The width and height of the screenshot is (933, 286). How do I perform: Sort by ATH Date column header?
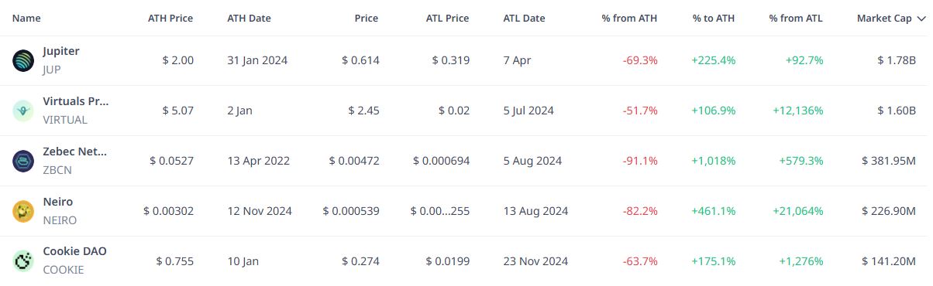(x=250, y=18)
